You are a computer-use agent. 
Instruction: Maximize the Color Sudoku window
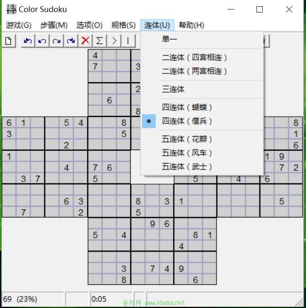tap(259, 9)
